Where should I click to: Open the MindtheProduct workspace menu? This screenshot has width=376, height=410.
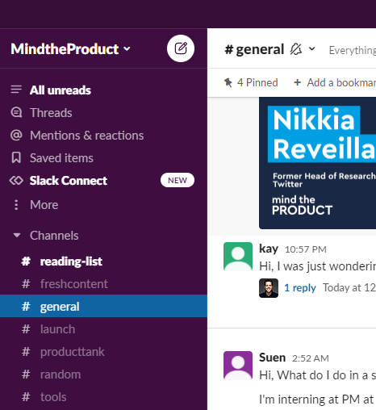click(x=70, y=49)
